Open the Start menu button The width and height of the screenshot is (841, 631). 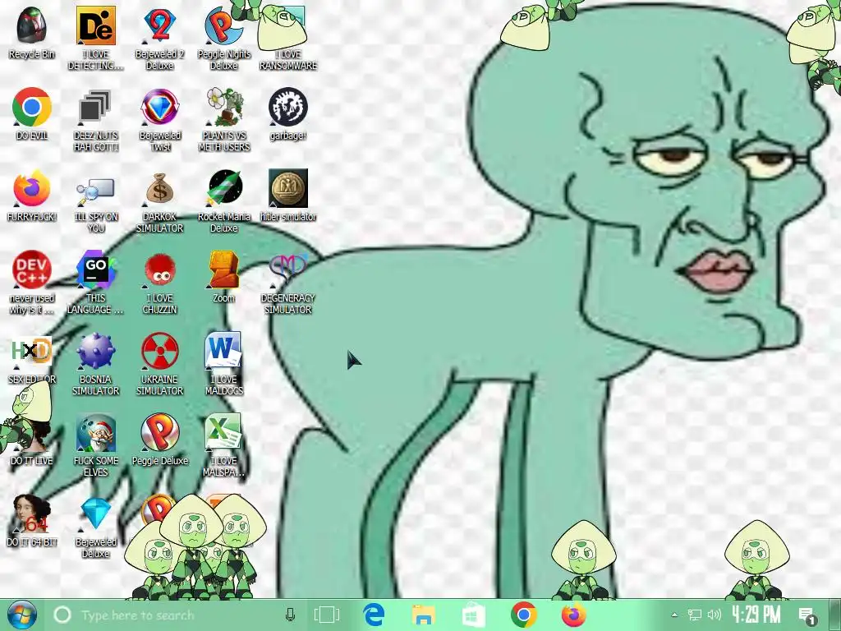pos(22,615)
